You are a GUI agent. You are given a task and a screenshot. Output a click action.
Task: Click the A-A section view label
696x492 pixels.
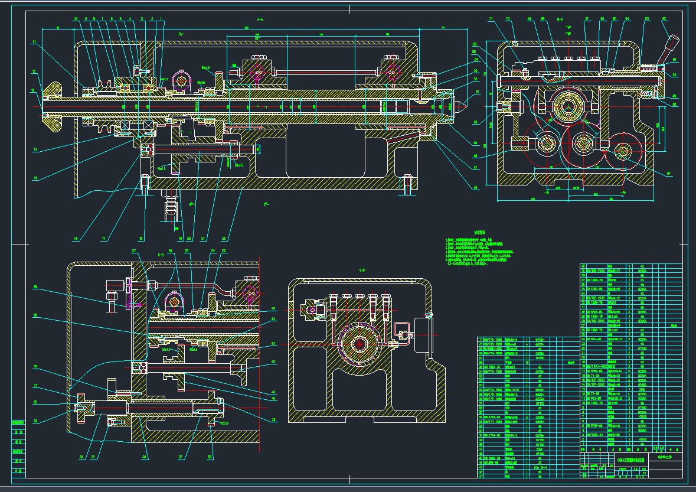[x=260, y=19]
